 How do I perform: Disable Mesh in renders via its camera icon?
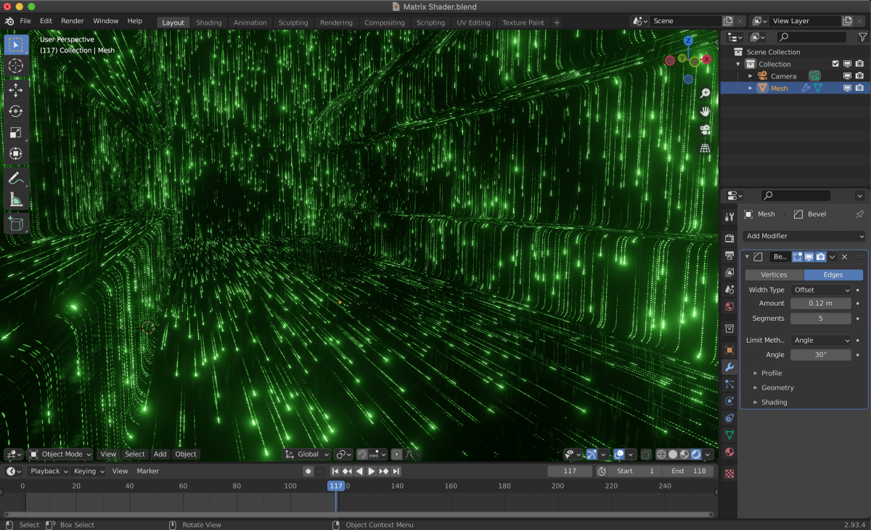point(859,88)
